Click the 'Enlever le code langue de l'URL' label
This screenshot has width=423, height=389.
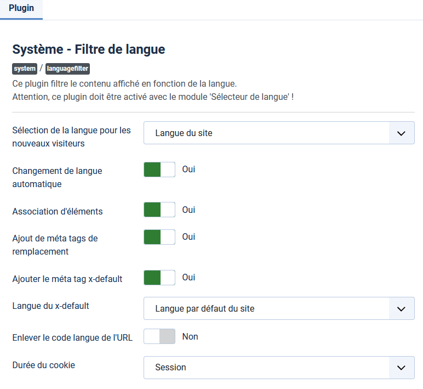point(72,337)
